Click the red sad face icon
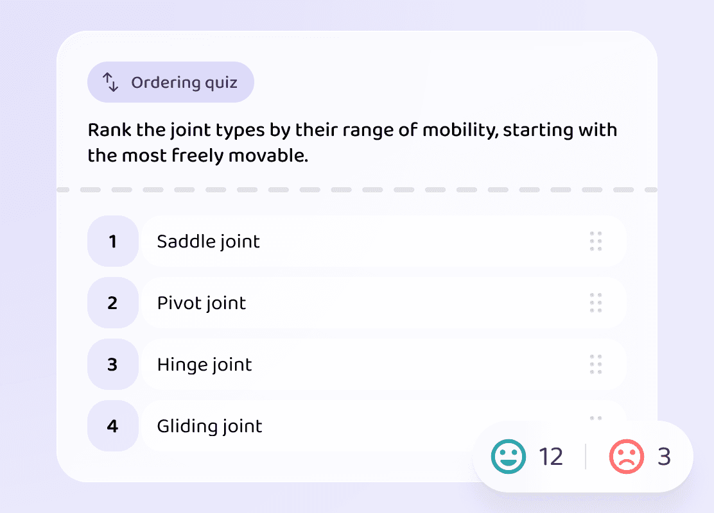 pyautogui.click(x=627, y=457)
